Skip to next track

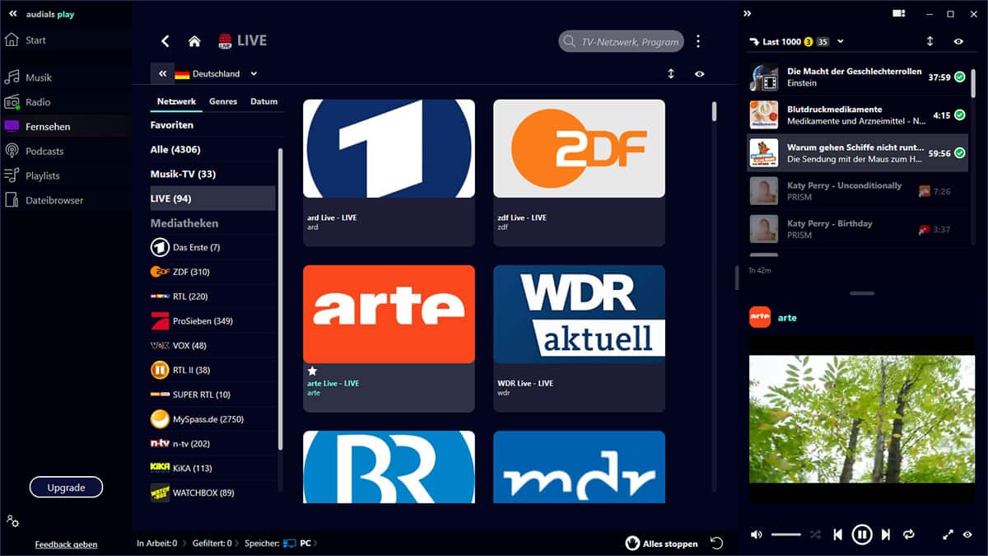[886, 535]
